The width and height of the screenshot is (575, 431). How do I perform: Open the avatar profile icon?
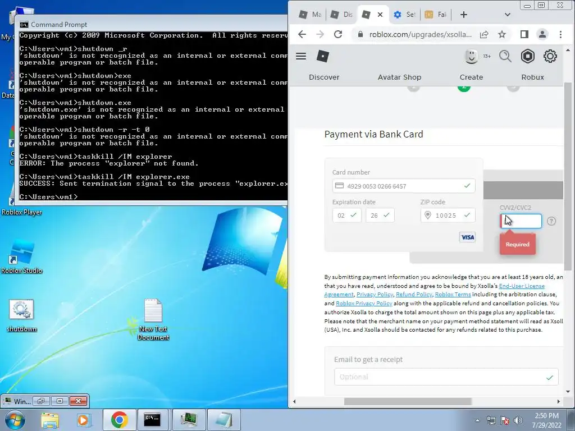tap(471, 56)
